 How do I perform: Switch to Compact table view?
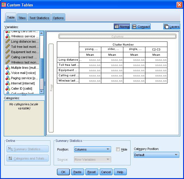tap(141, 27)
